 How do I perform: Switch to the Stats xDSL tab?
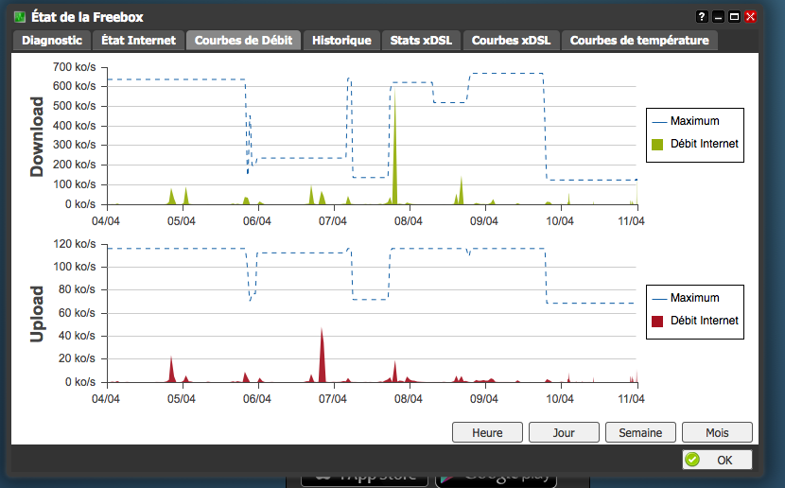coord(421,41)
